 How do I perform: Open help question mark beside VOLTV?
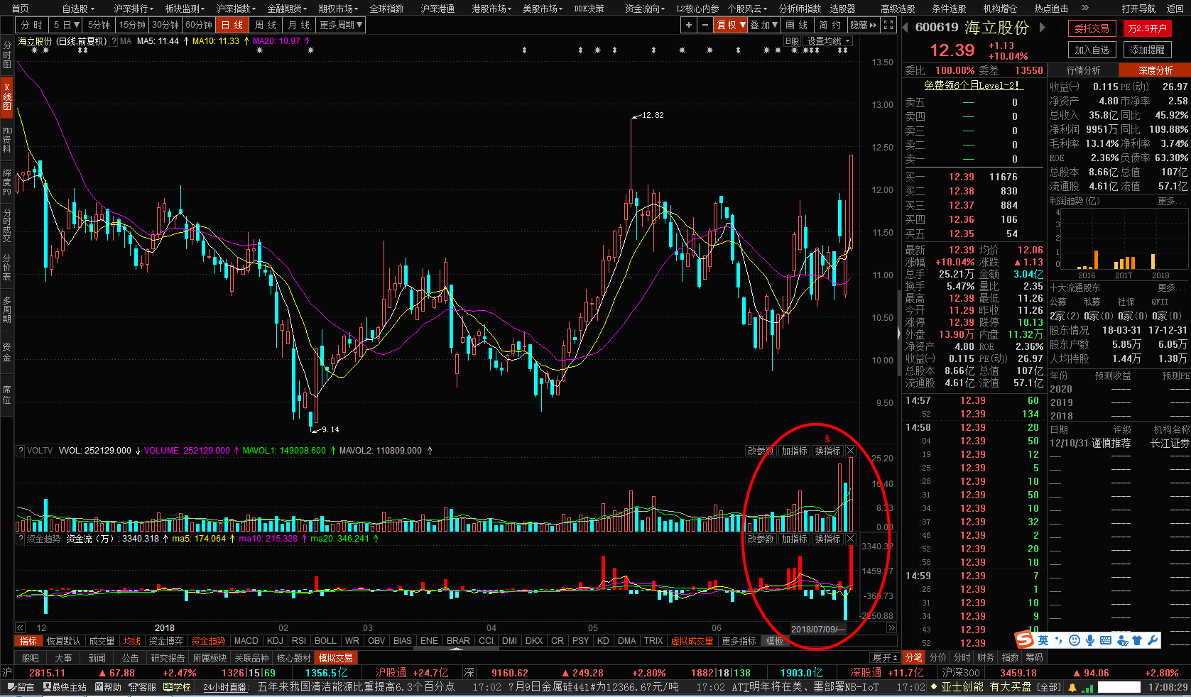(x=21, y=451)
